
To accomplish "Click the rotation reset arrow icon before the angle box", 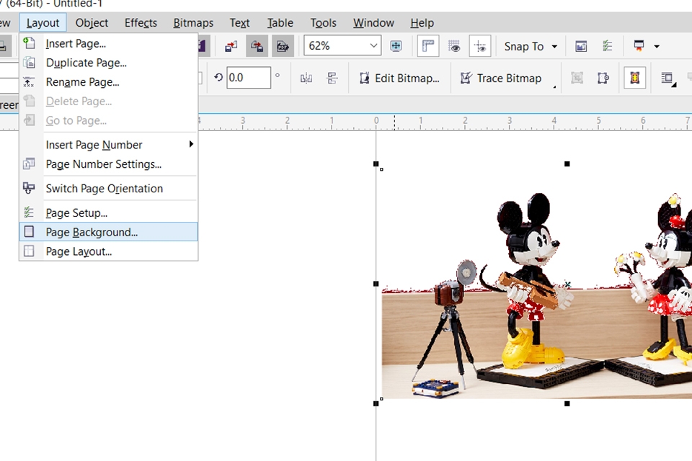I will click(x=218, y=78).
